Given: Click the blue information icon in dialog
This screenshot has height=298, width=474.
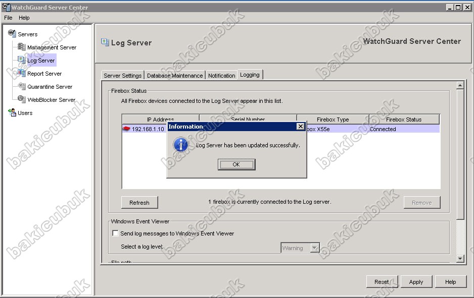Looking at the screenshot, I should coord(181,145).
